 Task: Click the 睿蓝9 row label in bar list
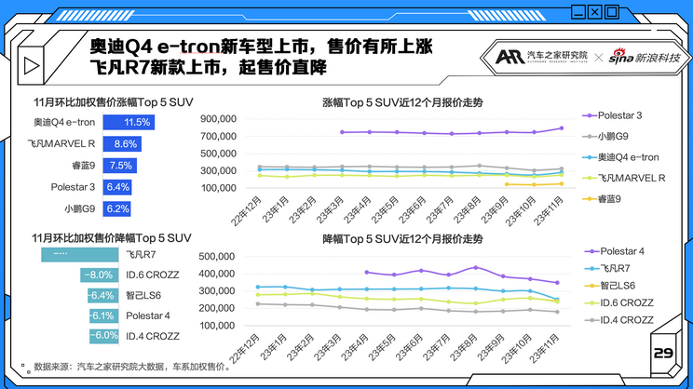click(84, 166)
